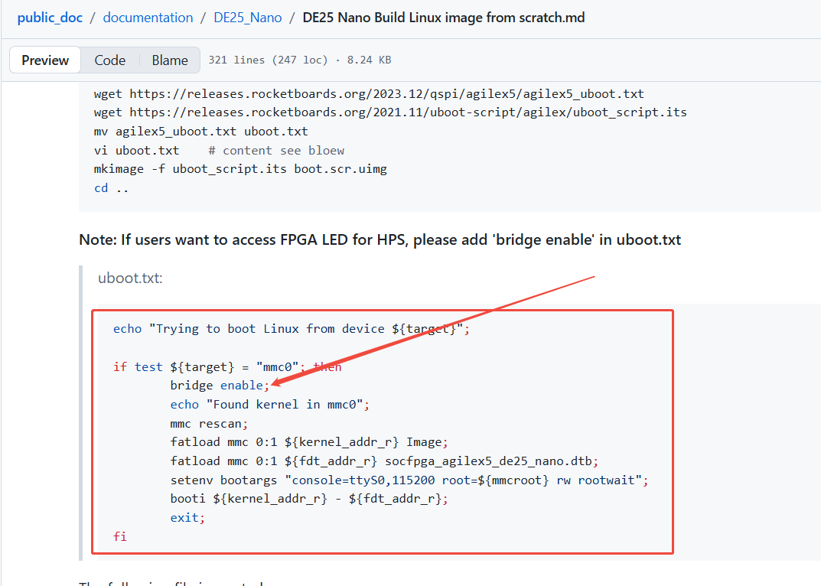Viewport: 821px width, 586px height.
Task: Click the 321 lines file info text
Action: coord(299,60)
